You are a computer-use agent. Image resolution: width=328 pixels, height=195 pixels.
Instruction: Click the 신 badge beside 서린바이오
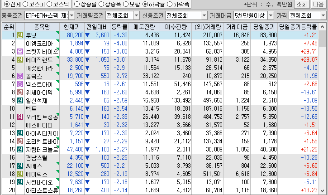point(20,182)
